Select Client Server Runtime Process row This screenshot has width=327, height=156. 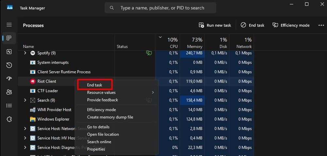coord(136,72)
